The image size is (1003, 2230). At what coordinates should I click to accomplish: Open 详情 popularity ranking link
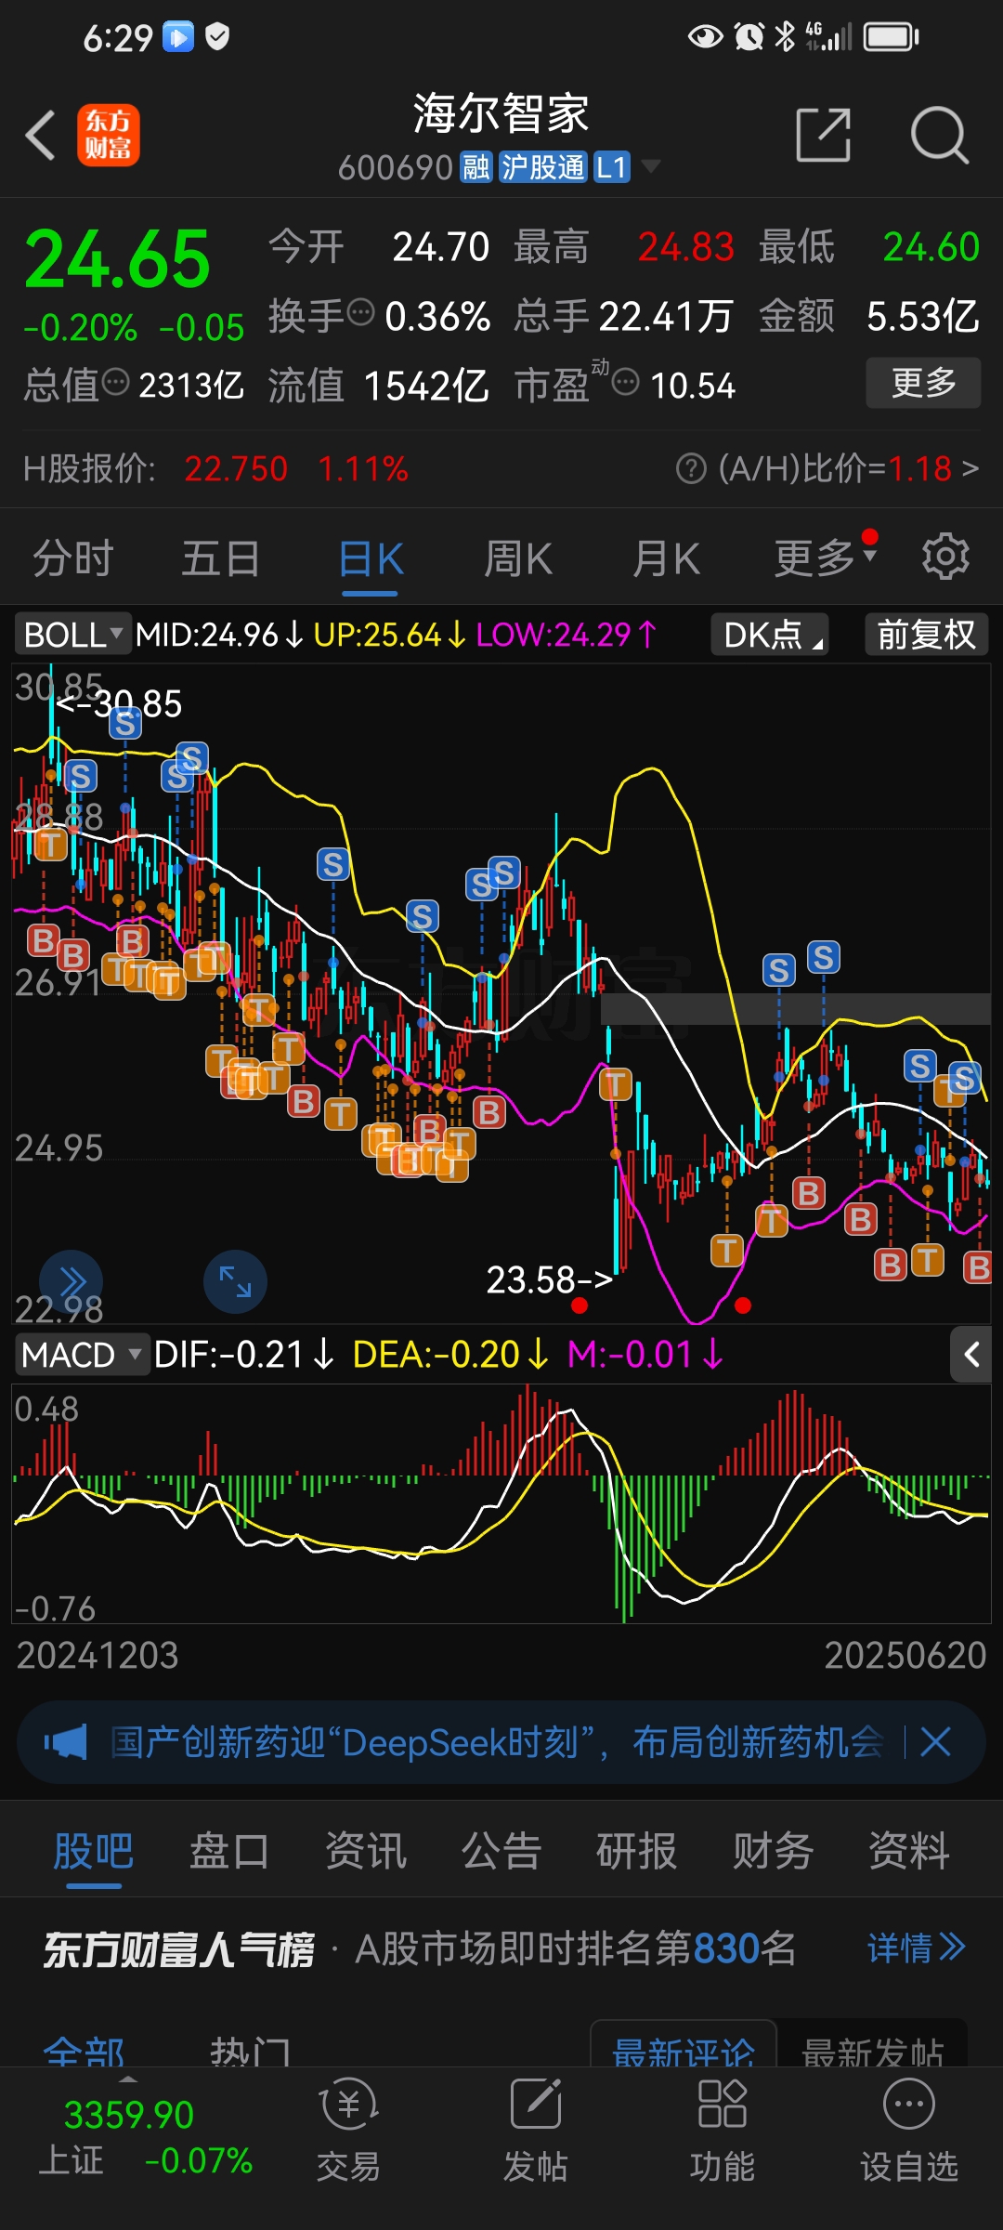pyautogui.click(x=917, y=1948)
